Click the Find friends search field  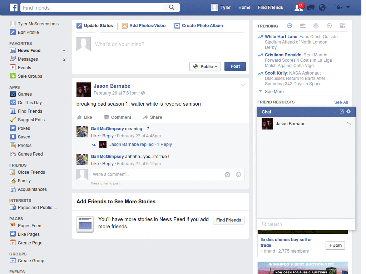tap(92, 7)
